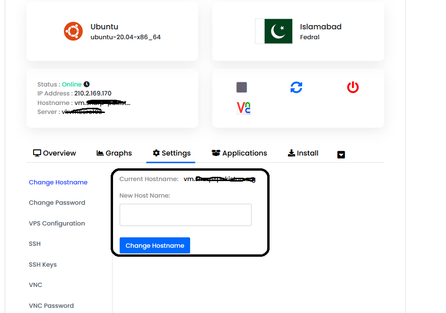This screenshot has width=446, height=313.
Task: Open VPS Configuration settings
Action: coord(57,224)
